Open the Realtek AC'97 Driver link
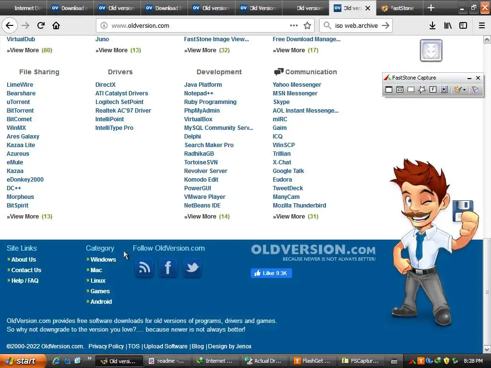 point(123,111)
